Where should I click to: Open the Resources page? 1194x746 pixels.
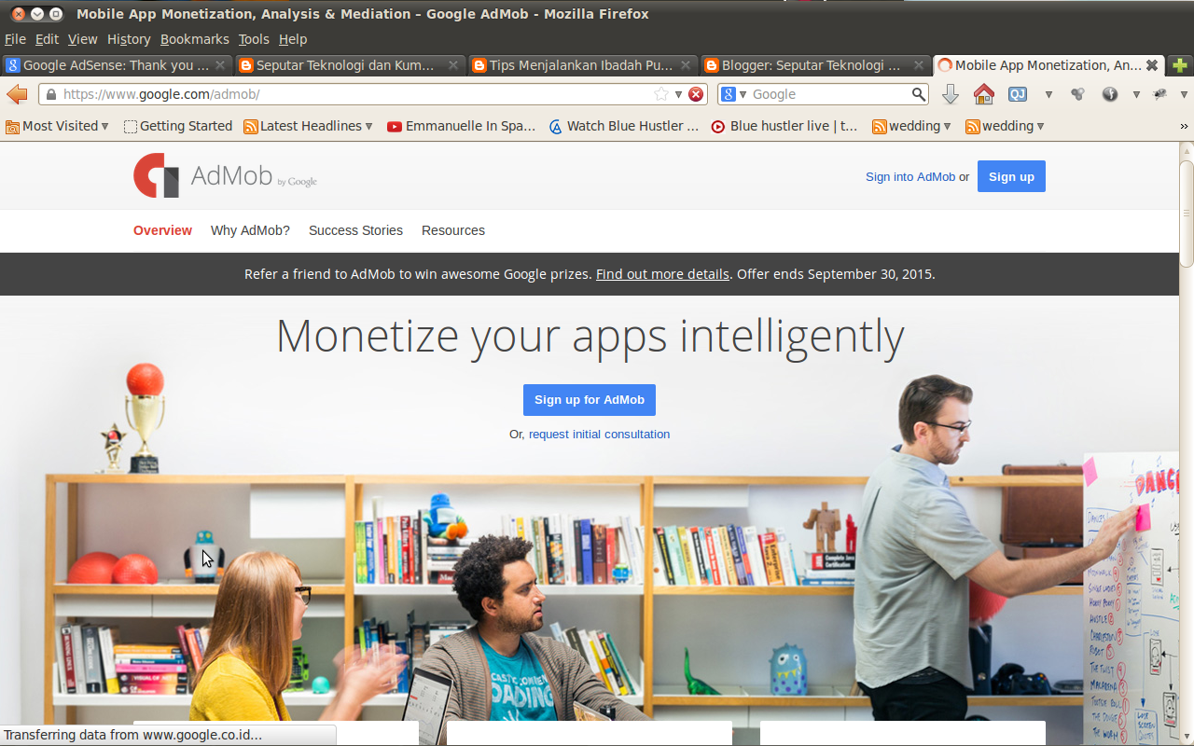(x=453, y=230)
